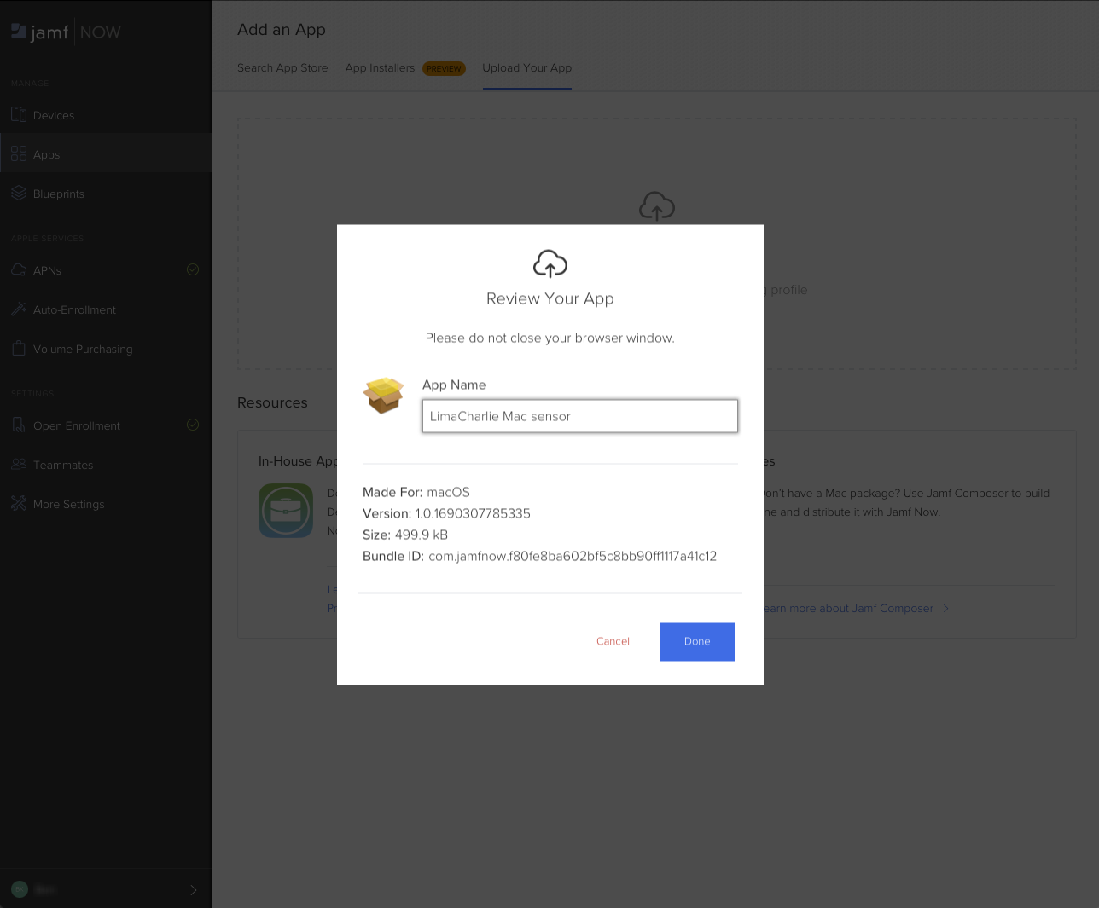Click the APNs cloud icon

point(19,270)
